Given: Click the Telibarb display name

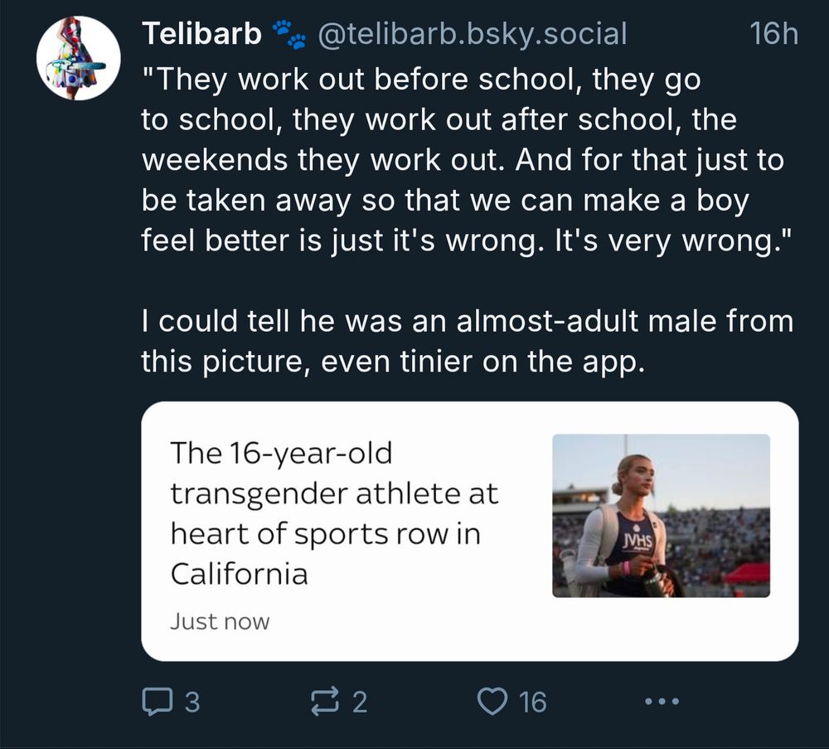Looking at the screenshot, I should coord(201,34).
